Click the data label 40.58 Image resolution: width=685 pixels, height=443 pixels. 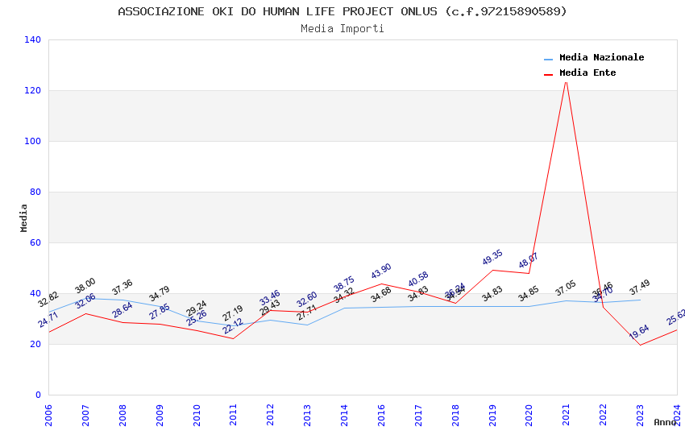coord(418,279)
